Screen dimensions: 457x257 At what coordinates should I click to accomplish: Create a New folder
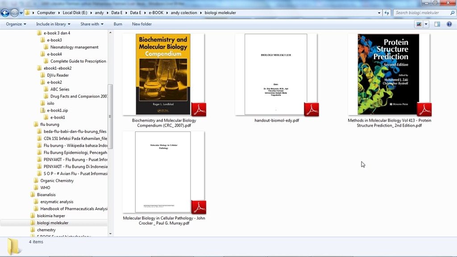coord(141,24)
